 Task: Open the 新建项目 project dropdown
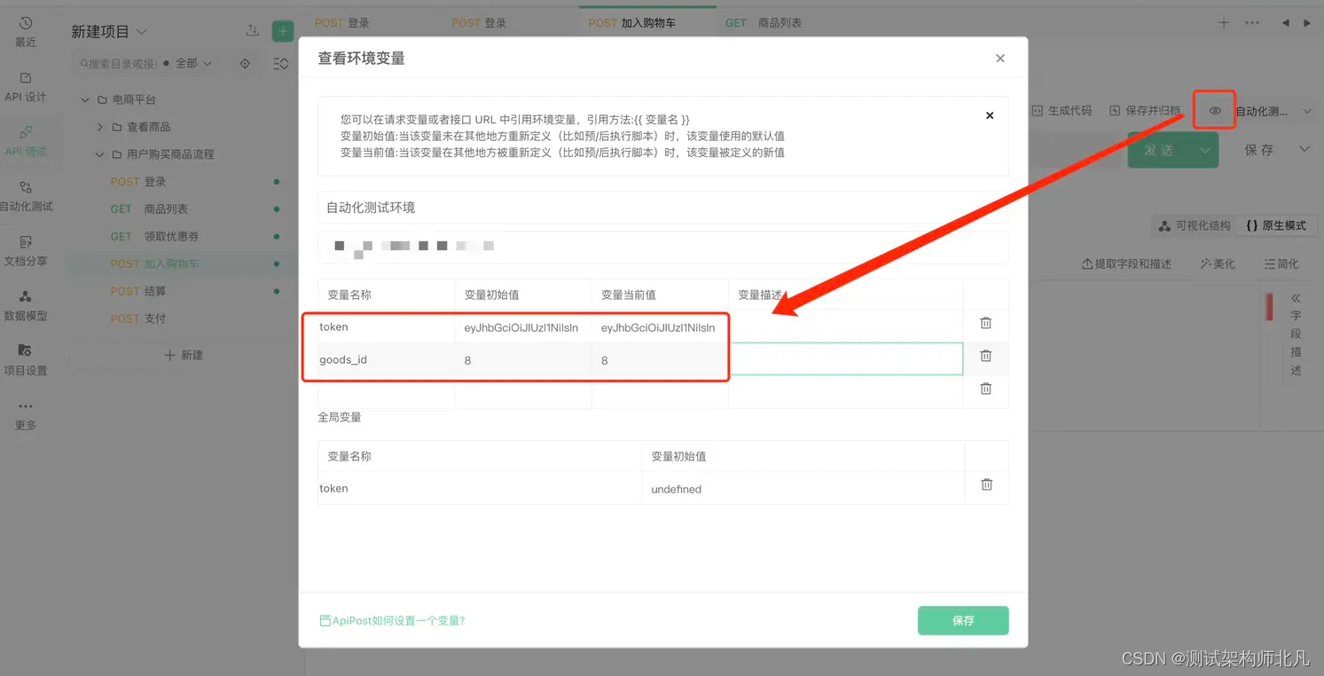point(109,32)
